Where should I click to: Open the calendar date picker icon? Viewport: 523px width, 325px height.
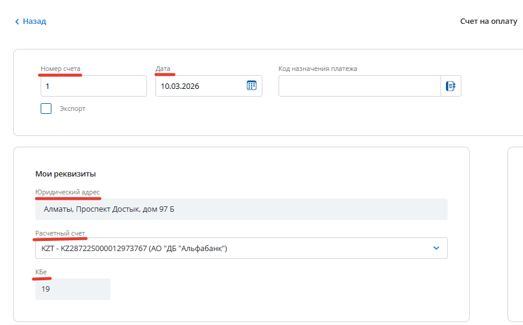pyautogui.click(x=252, y=85)
